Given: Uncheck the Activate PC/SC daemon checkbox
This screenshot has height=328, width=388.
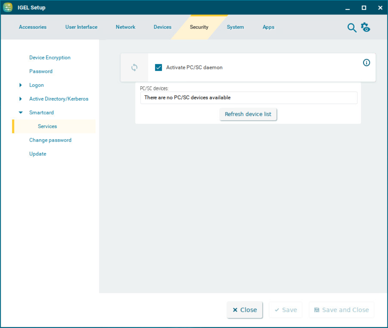Looking at the screenshot, I should [x=159, y=68].
